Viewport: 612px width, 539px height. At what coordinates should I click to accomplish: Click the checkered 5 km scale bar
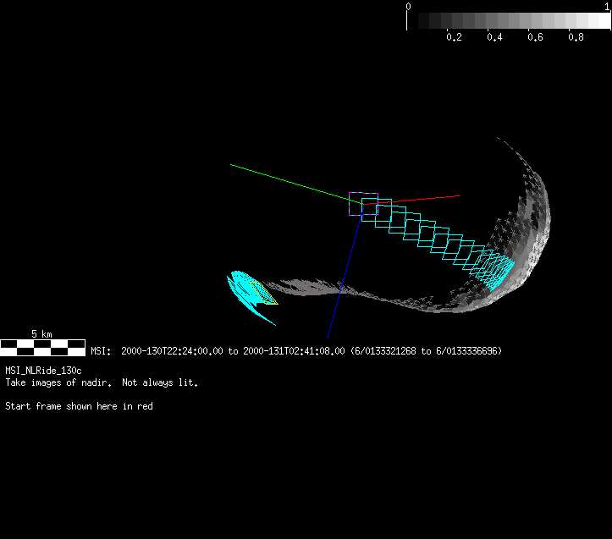coord(42,347)
